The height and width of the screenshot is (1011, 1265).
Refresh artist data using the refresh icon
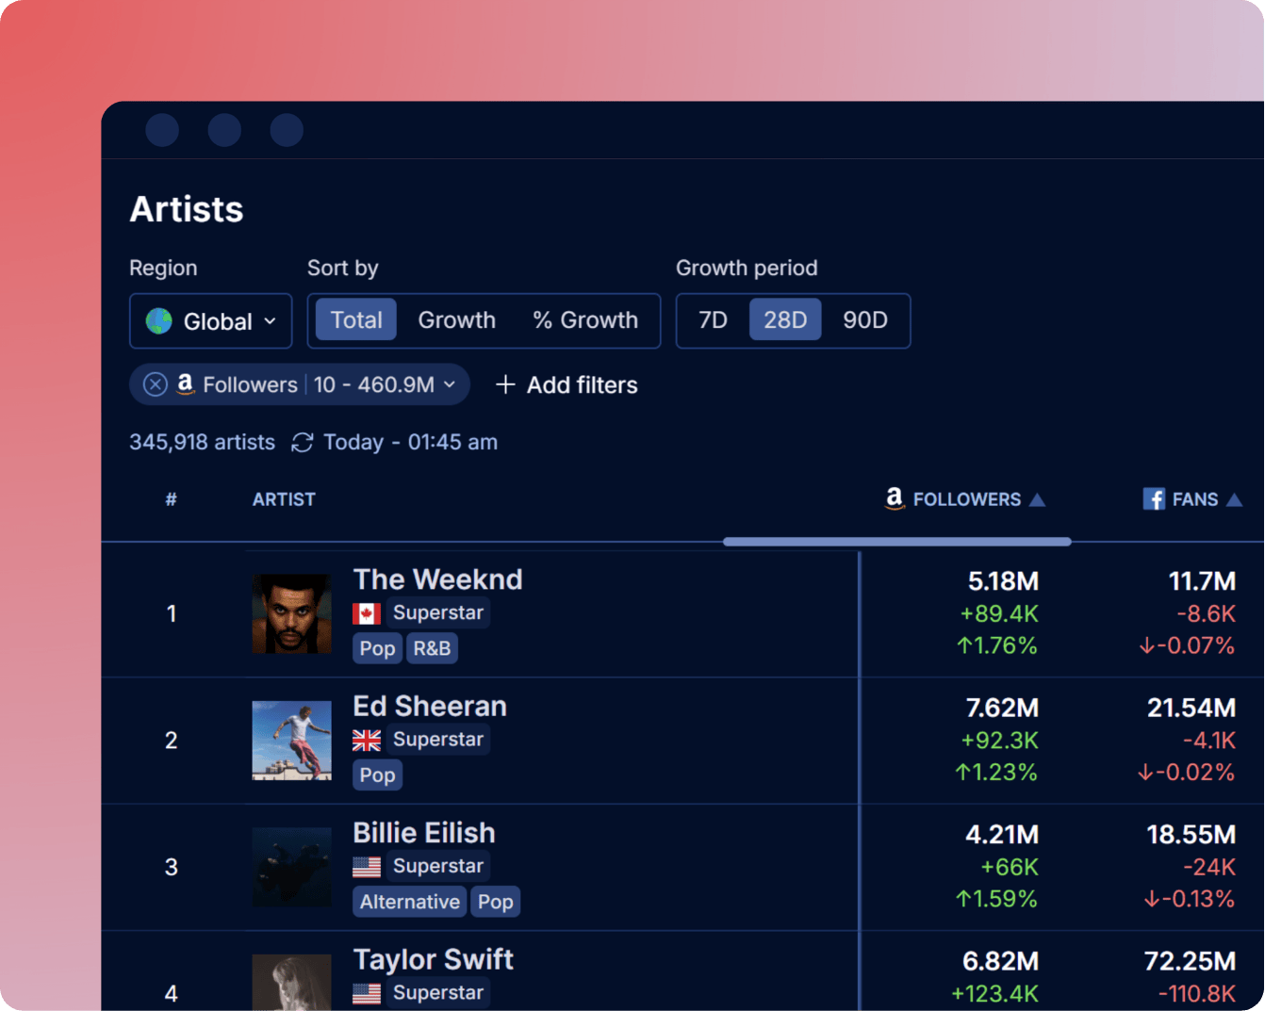click(302, 442)
